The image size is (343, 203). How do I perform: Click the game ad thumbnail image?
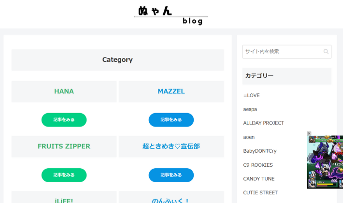325,162
